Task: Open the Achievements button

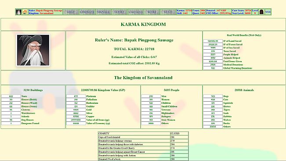Action: tap(135, 12)
